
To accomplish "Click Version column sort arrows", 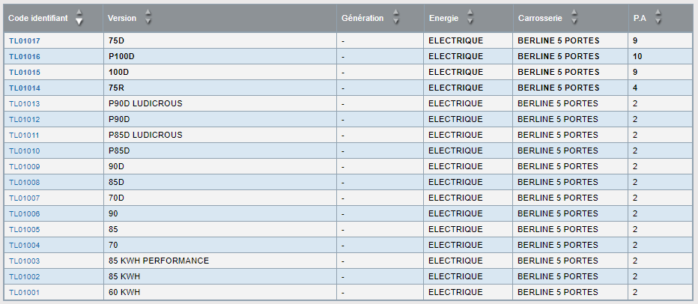I will (148, 17).
